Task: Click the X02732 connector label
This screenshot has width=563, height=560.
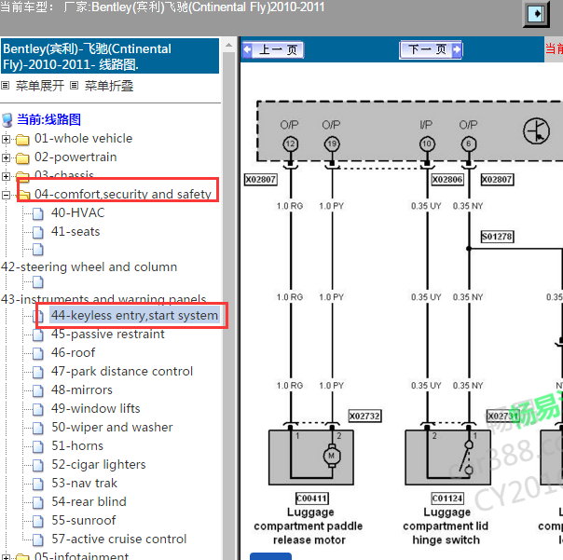Action: pyautogui.click(x=364, y=417)
